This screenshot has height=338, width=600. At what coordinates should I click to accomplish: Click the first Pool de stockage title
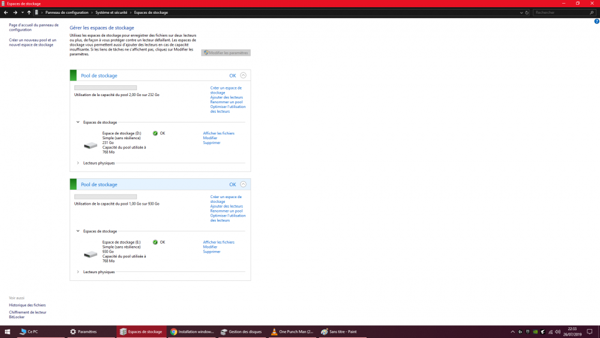99,76
